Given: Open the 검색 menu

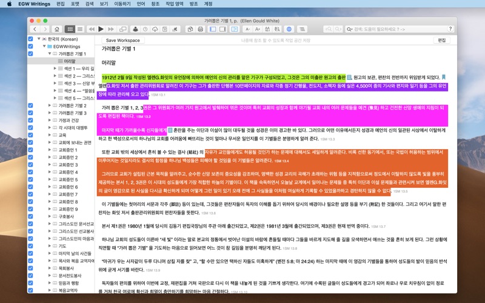Looking at the screenshot, I should (x=89, y=4).
